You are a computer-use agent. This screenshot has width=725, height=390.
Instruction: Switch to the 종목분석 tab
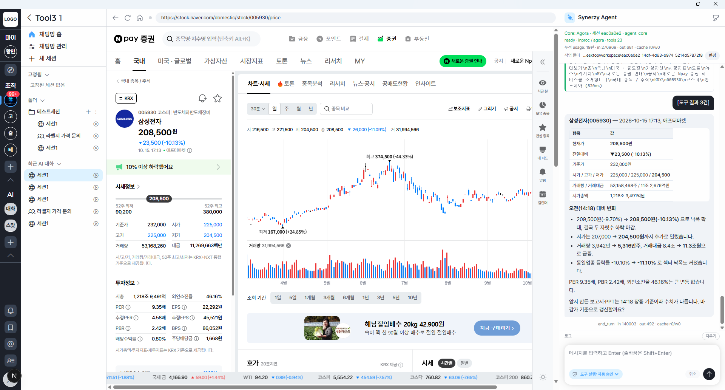312,84
